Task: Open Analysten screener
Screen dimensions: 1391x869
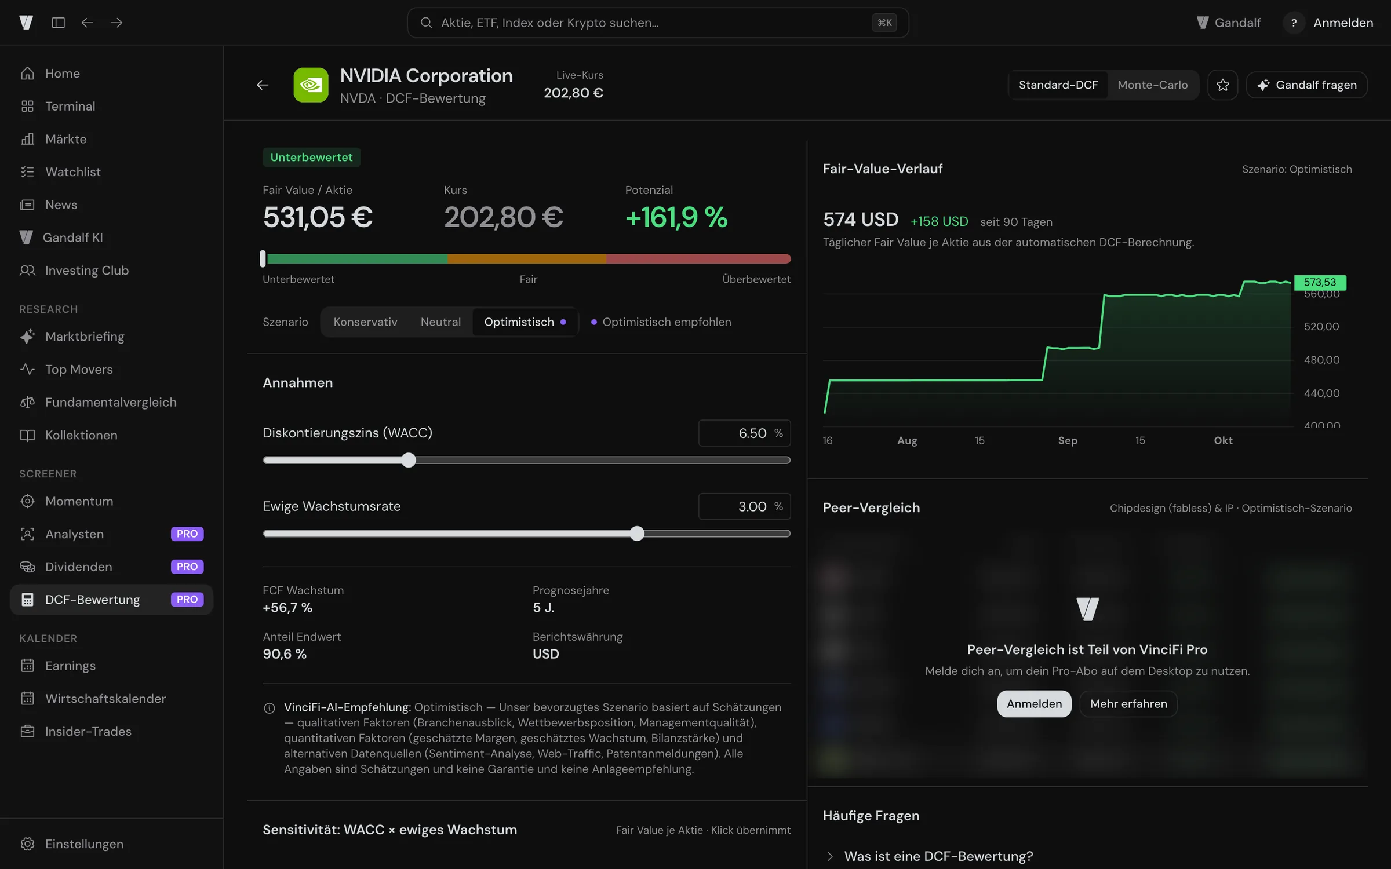Action: [111, 534]
